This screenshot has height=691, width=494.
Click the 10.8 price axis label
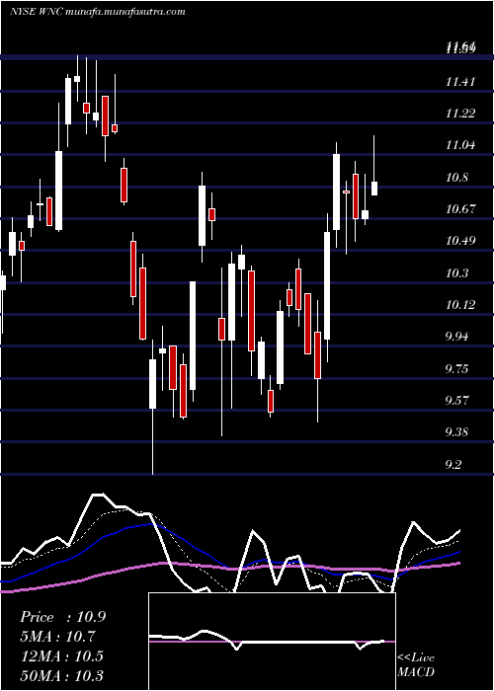pos(457,178)
